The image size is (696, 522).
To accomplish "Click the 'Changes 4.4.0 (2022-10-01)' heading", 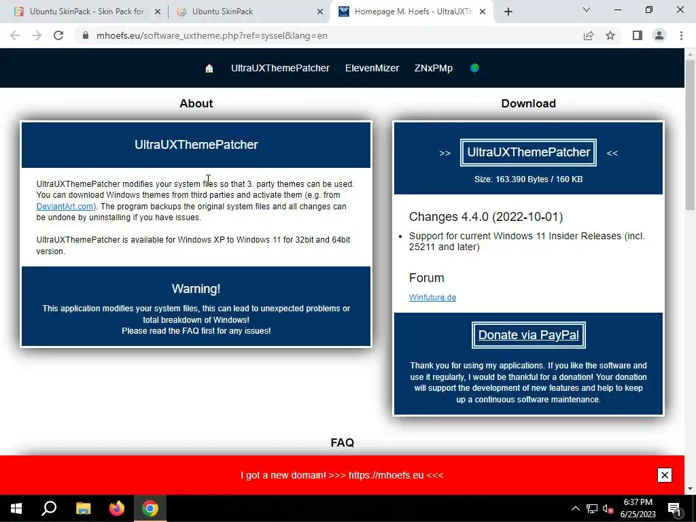I will pyautogui.click(x=485, y=217).
